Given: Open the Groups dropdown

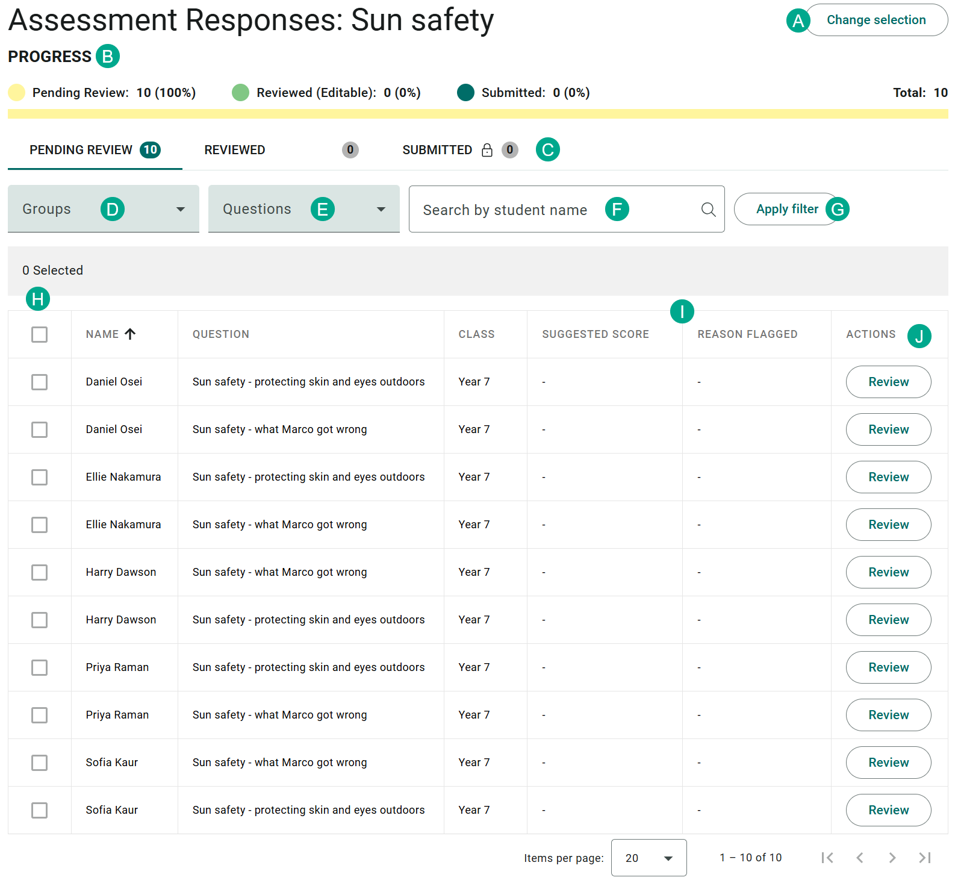Looking at the screenshot, I should 104,208.
